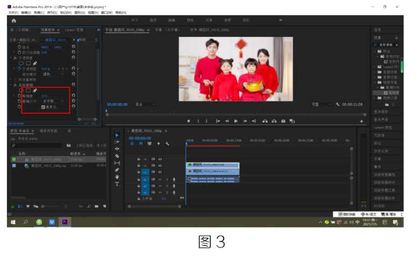The height and width of the screenshot is (256, 417).
Task: Toggle nest sequence insert icon in timeline
Action: (132, 144)
